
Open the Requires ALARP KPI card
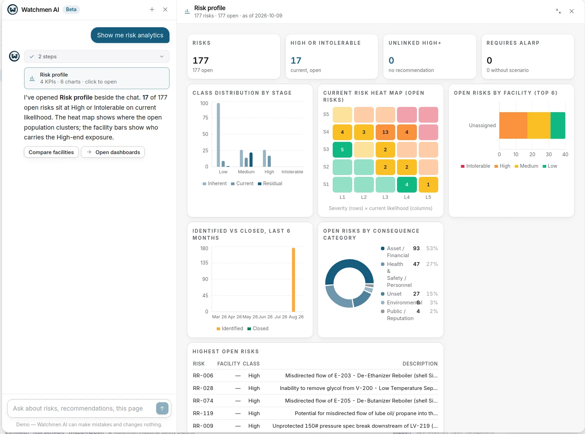pos(528,57)
